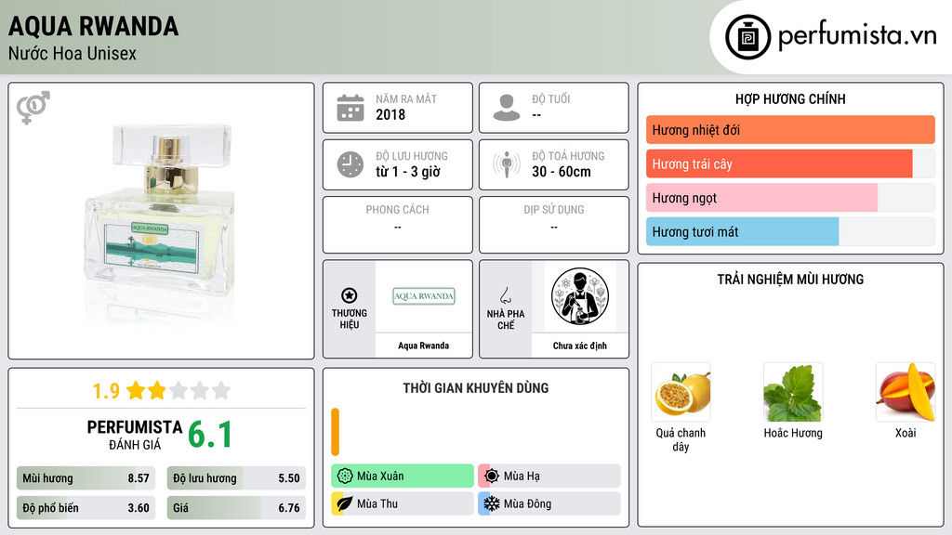This screenshot has width=952, height=535.
Task: Click the Mùa Xuân flower icon
Action: click(345, 476)
